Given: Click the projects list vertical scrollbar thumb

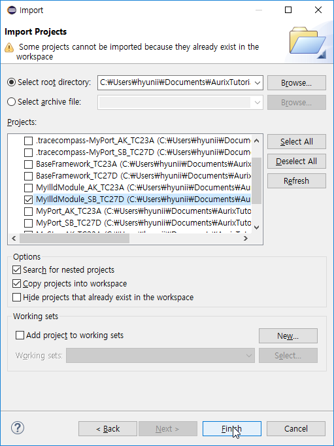Looking at the screenshot, I should (x=256, y=180).
